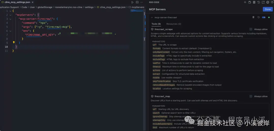Click the excludeTags parameter label
Image resolution: width=274 pixels, height=131 pixels.
159,59
